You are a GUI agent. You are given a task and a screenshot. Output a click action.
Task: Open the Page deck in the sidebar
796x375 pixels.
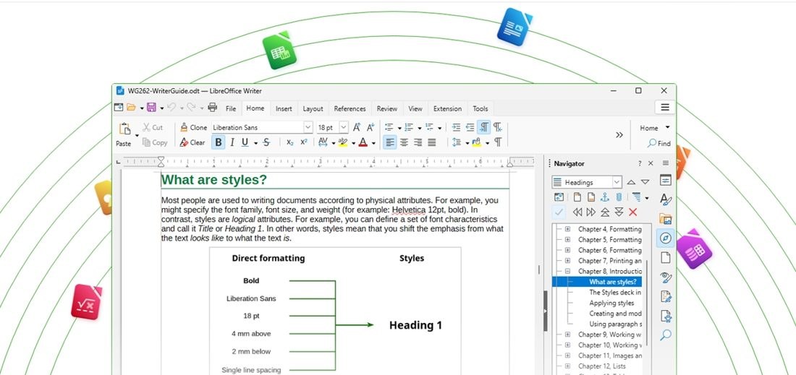tap(666, 257)
